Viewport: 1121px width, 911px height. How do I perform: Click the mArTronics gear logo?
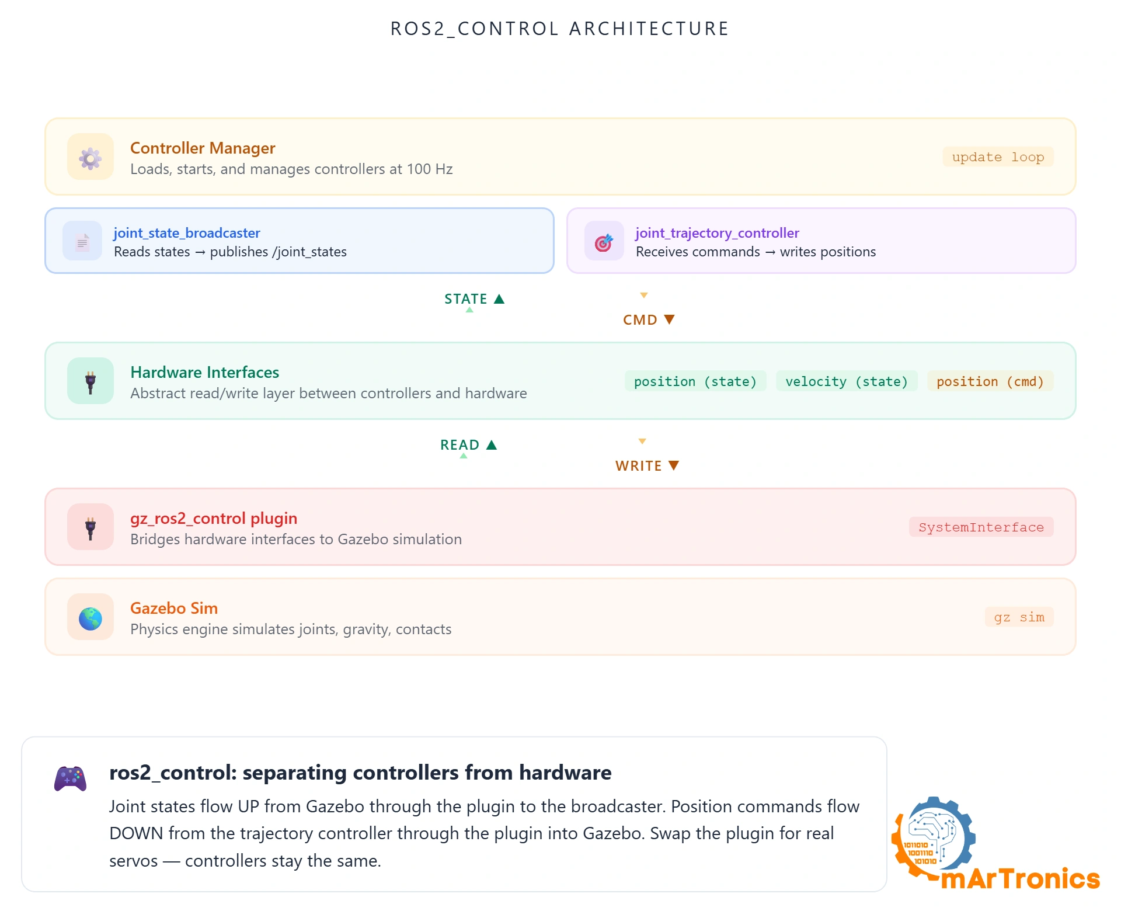934,839
